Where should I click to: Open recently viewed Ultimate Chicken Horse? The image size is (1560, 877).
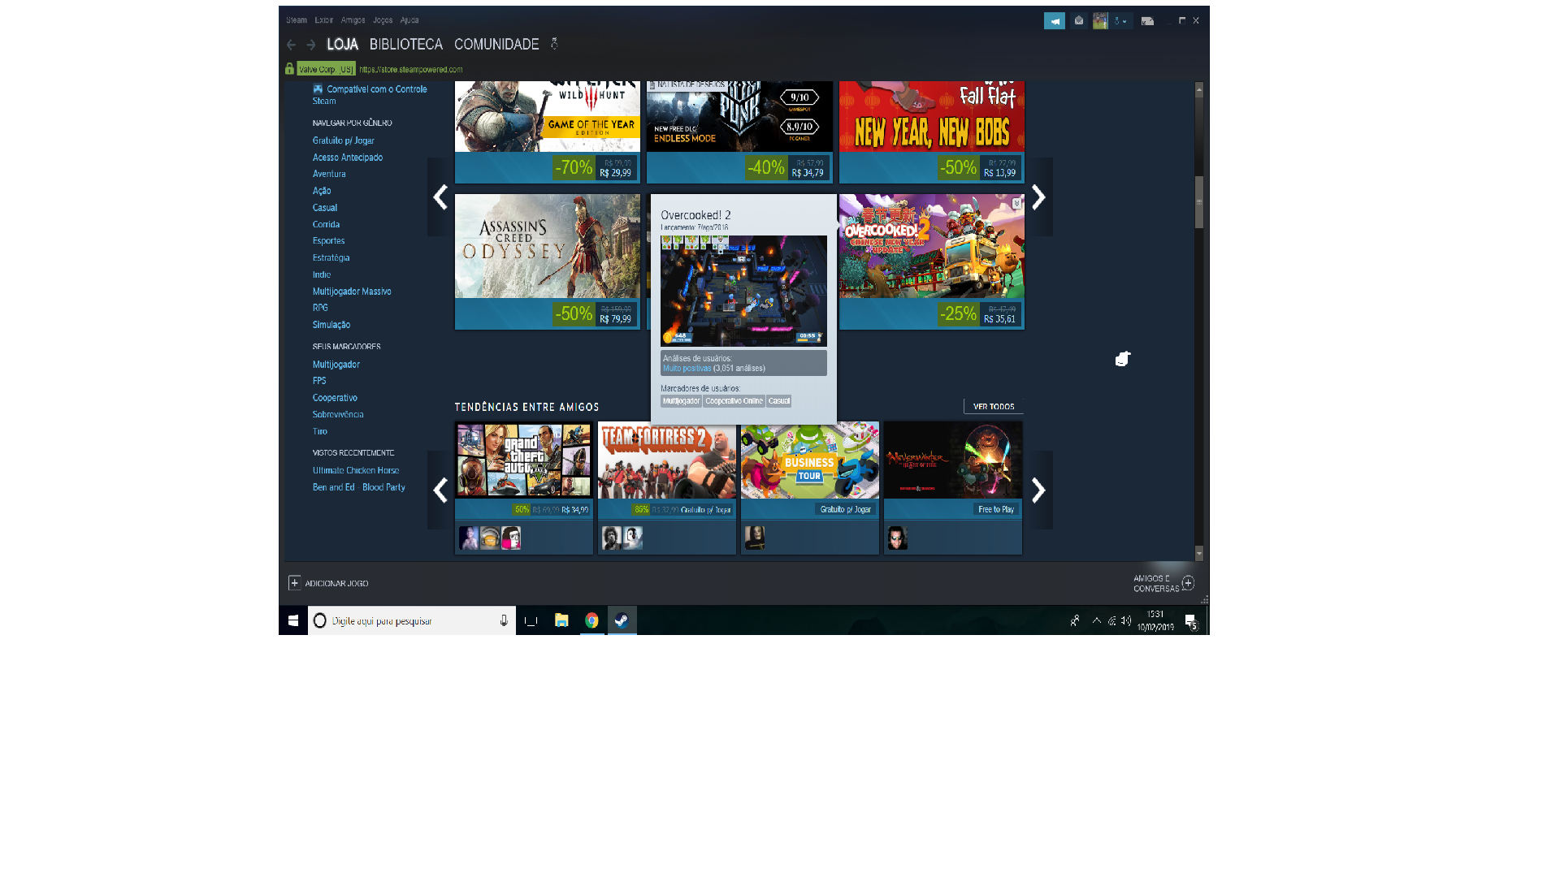pyautogui.click(x=356, y=470)
